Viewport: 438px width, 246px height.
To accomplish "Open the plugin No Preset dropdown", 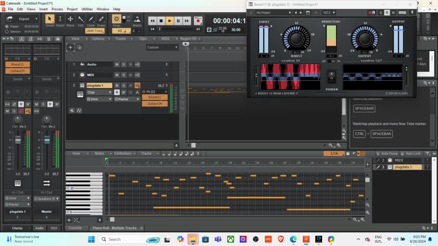I will point(274,13).
